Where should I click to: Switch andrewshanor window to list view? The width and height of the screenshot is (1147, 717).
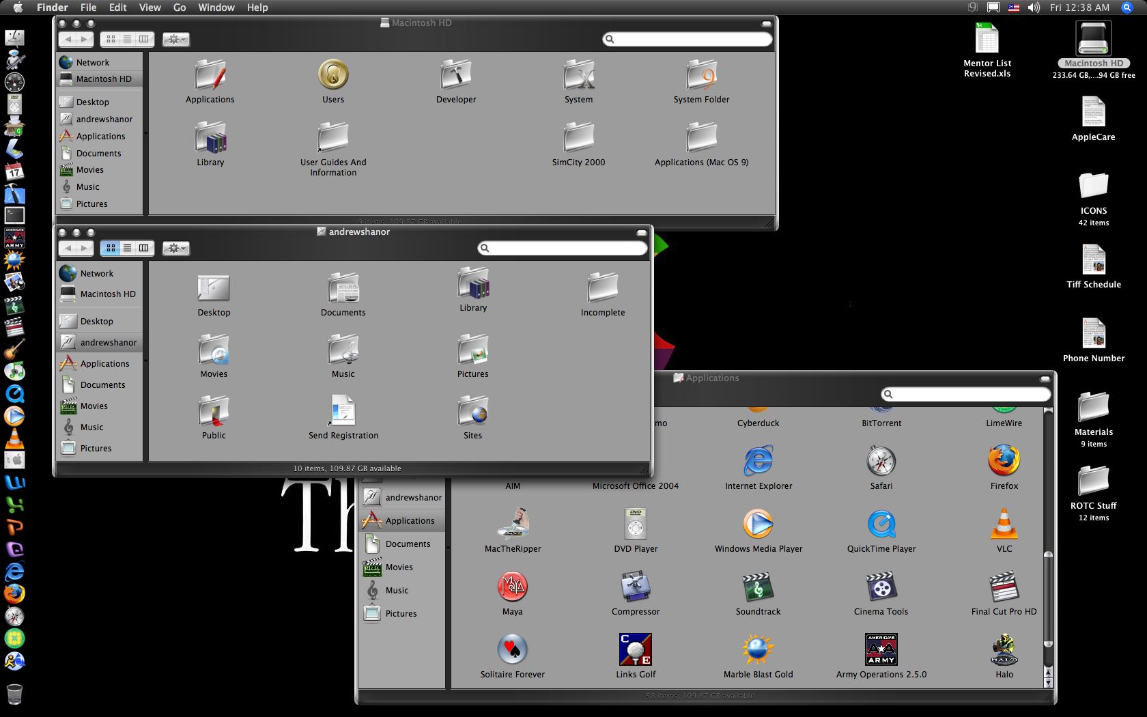(x=127, y=248)
